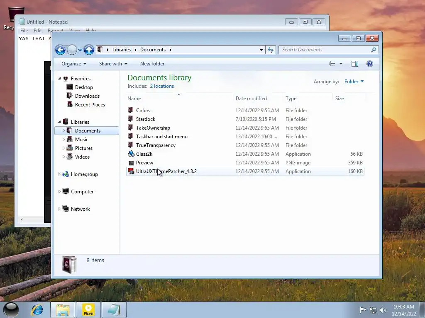
Task: Open Internet Explorer from the taskbar
Action: pyautogui.click(x=37, y=310)
